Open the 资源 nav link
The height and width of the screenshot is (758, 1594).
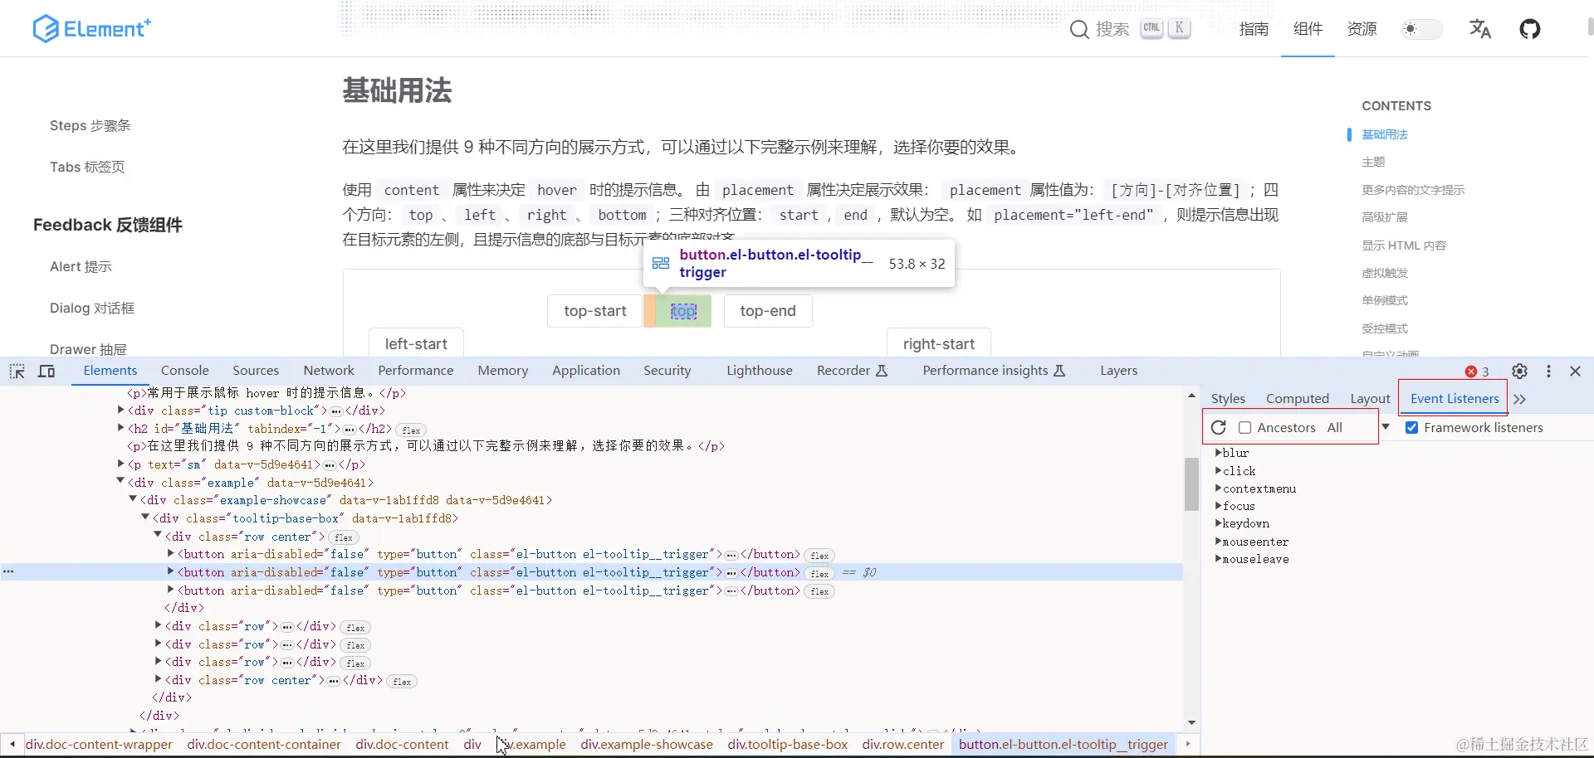click(1362, 29)
